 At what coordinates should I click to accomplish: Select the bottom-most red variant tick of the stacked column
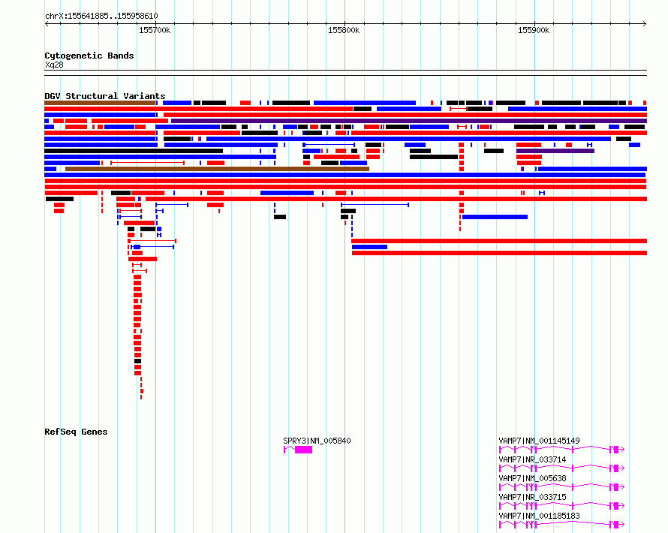(x=141, y=397)
